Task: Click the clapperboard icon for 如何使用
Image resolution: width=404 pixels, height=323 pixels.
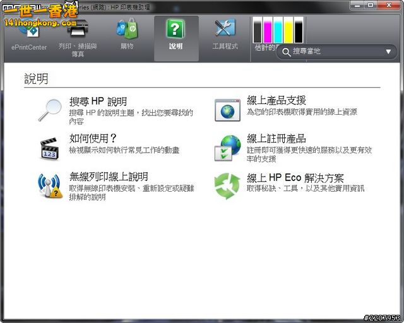Action: click(49, 146)
